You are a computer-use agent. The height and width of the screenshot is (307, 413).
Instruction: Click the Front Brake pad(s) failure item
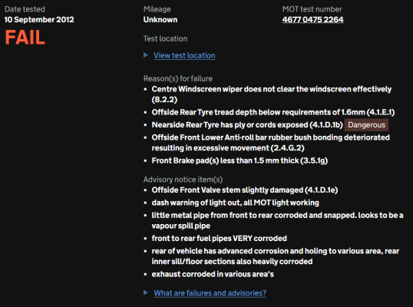coord(240,160)
